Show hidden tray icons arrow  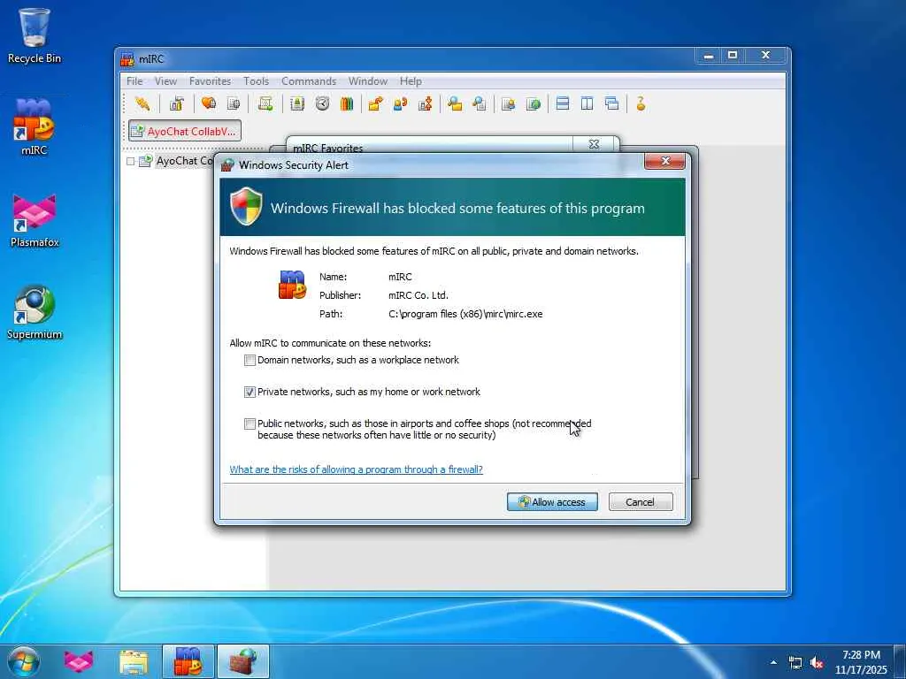click(773, 662)
